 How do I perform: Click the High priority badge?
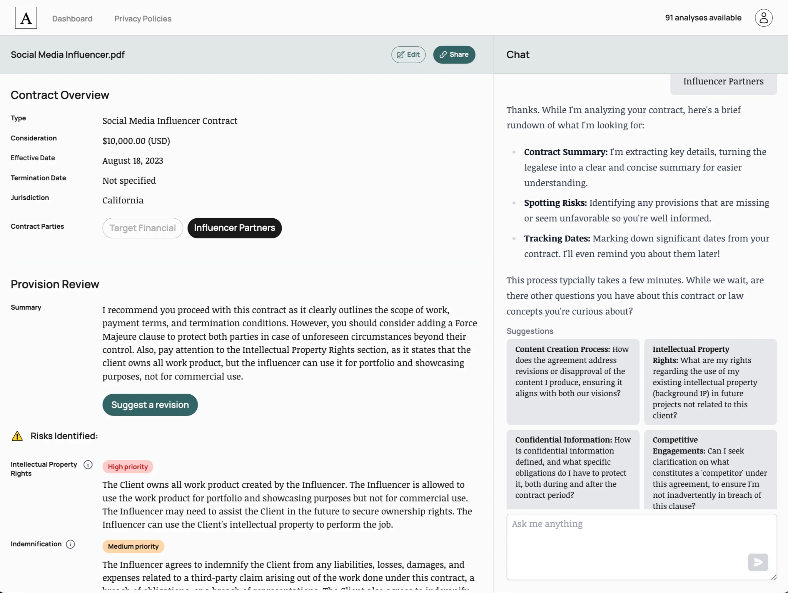(x=128, y=467)
